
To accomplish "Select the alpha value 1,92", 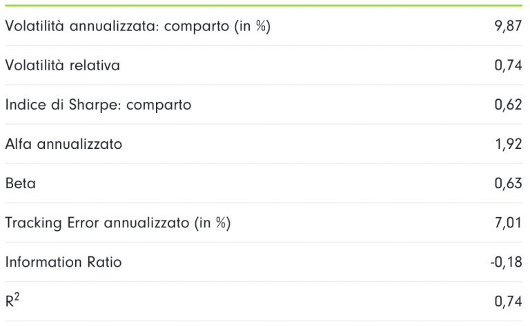I will coord(511,145).
